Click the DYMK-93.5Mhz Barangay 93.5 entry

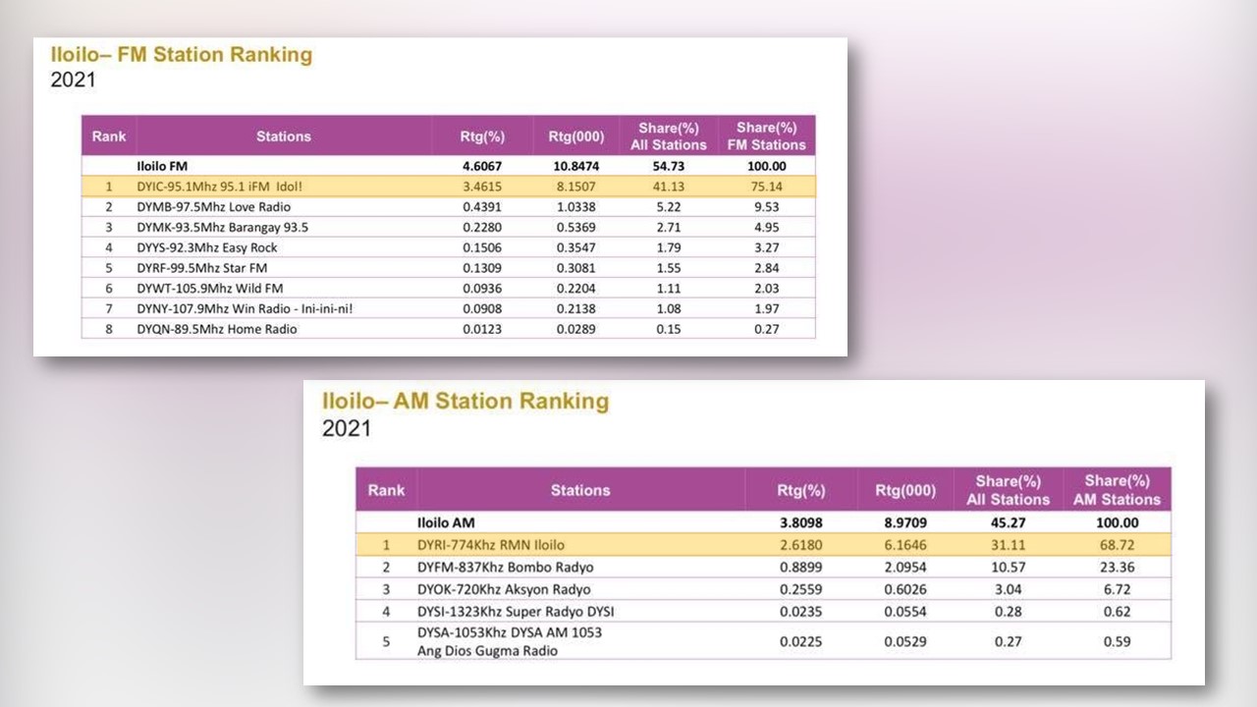(x=215, y=228)
